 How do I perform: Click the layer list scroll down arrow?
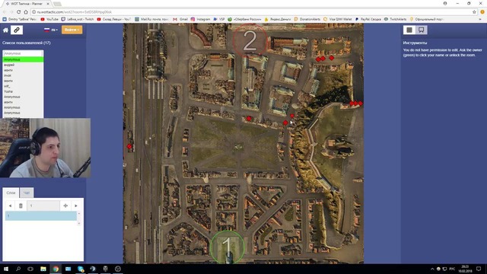tap(79, 223)
